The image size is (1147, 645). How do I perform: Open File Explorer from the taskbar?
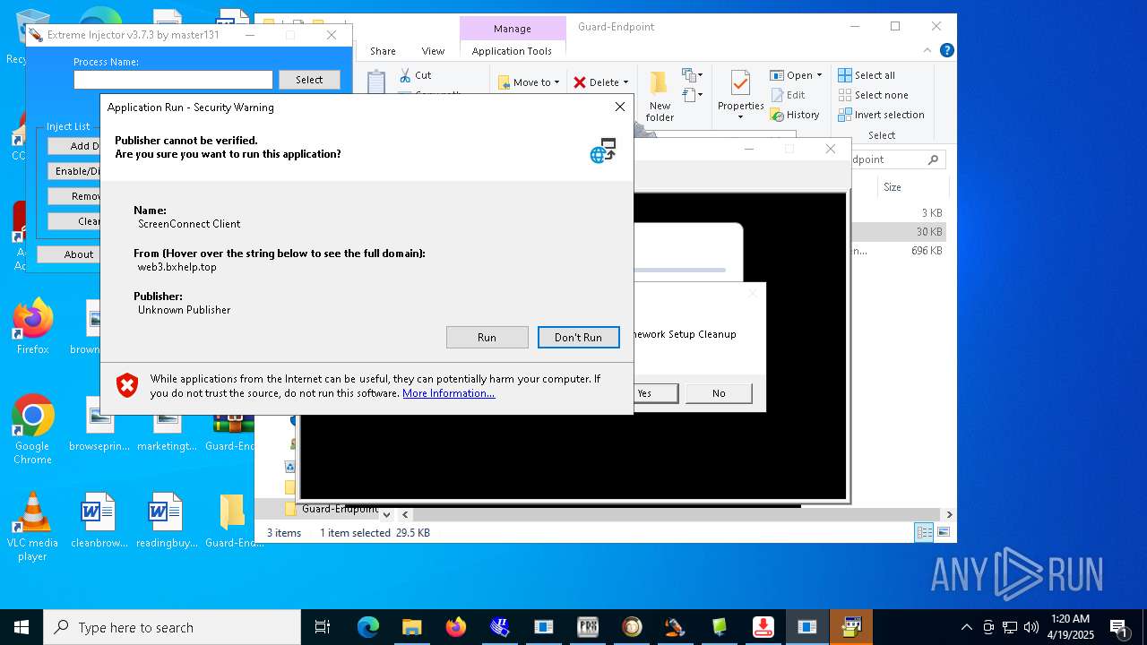tap(411, 627)
